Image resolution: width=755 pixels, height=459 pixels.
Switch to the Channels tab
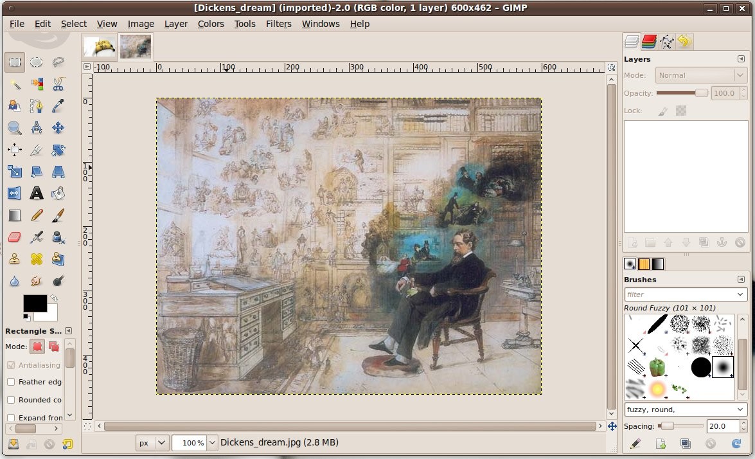point(649,41)
